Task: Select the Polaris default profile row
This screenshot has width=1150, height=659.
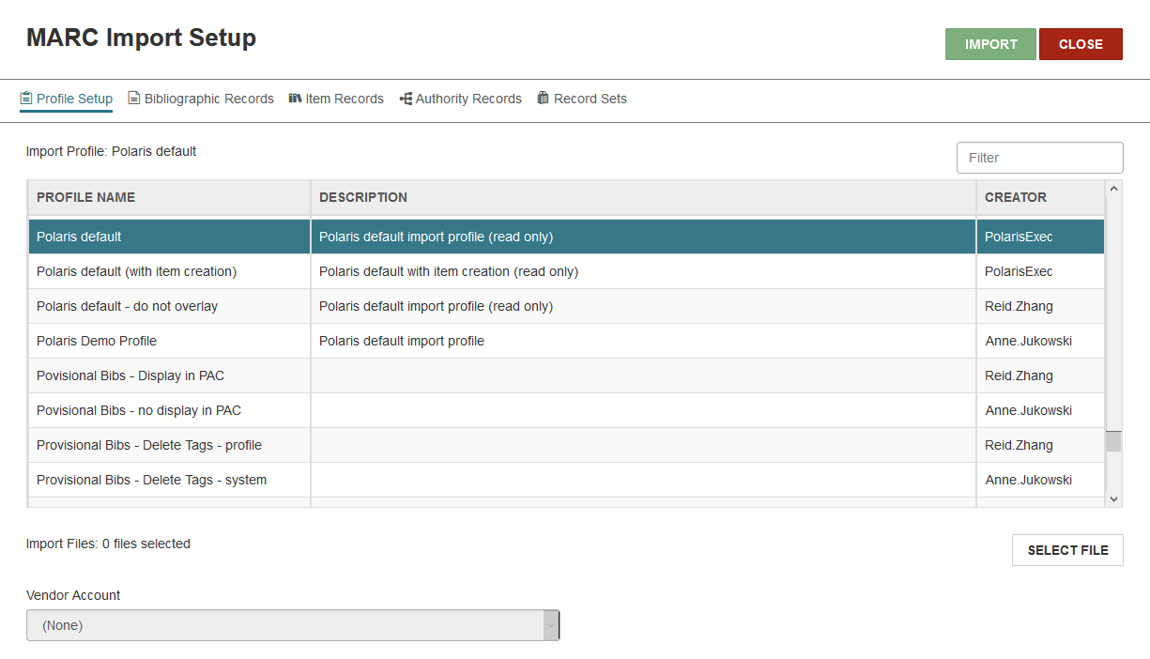Action: pyautogui.click(x=566, y=237)
